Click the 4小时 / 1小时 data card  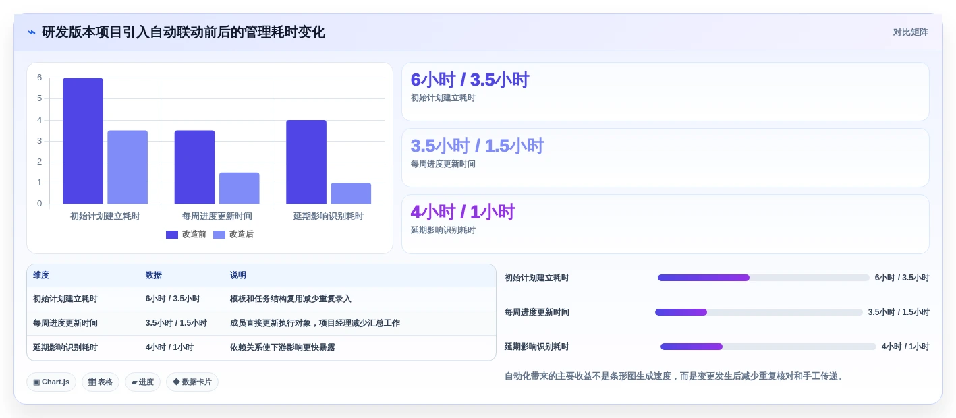[665, 224]
